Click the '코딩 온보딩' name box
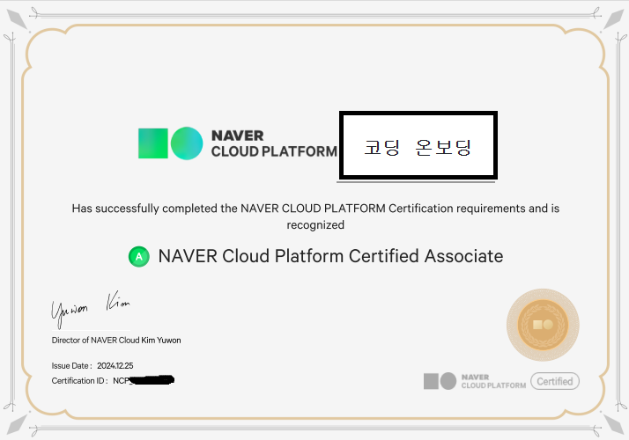Image resolution: width=629 pixels, height=440 pixels. 418,145
